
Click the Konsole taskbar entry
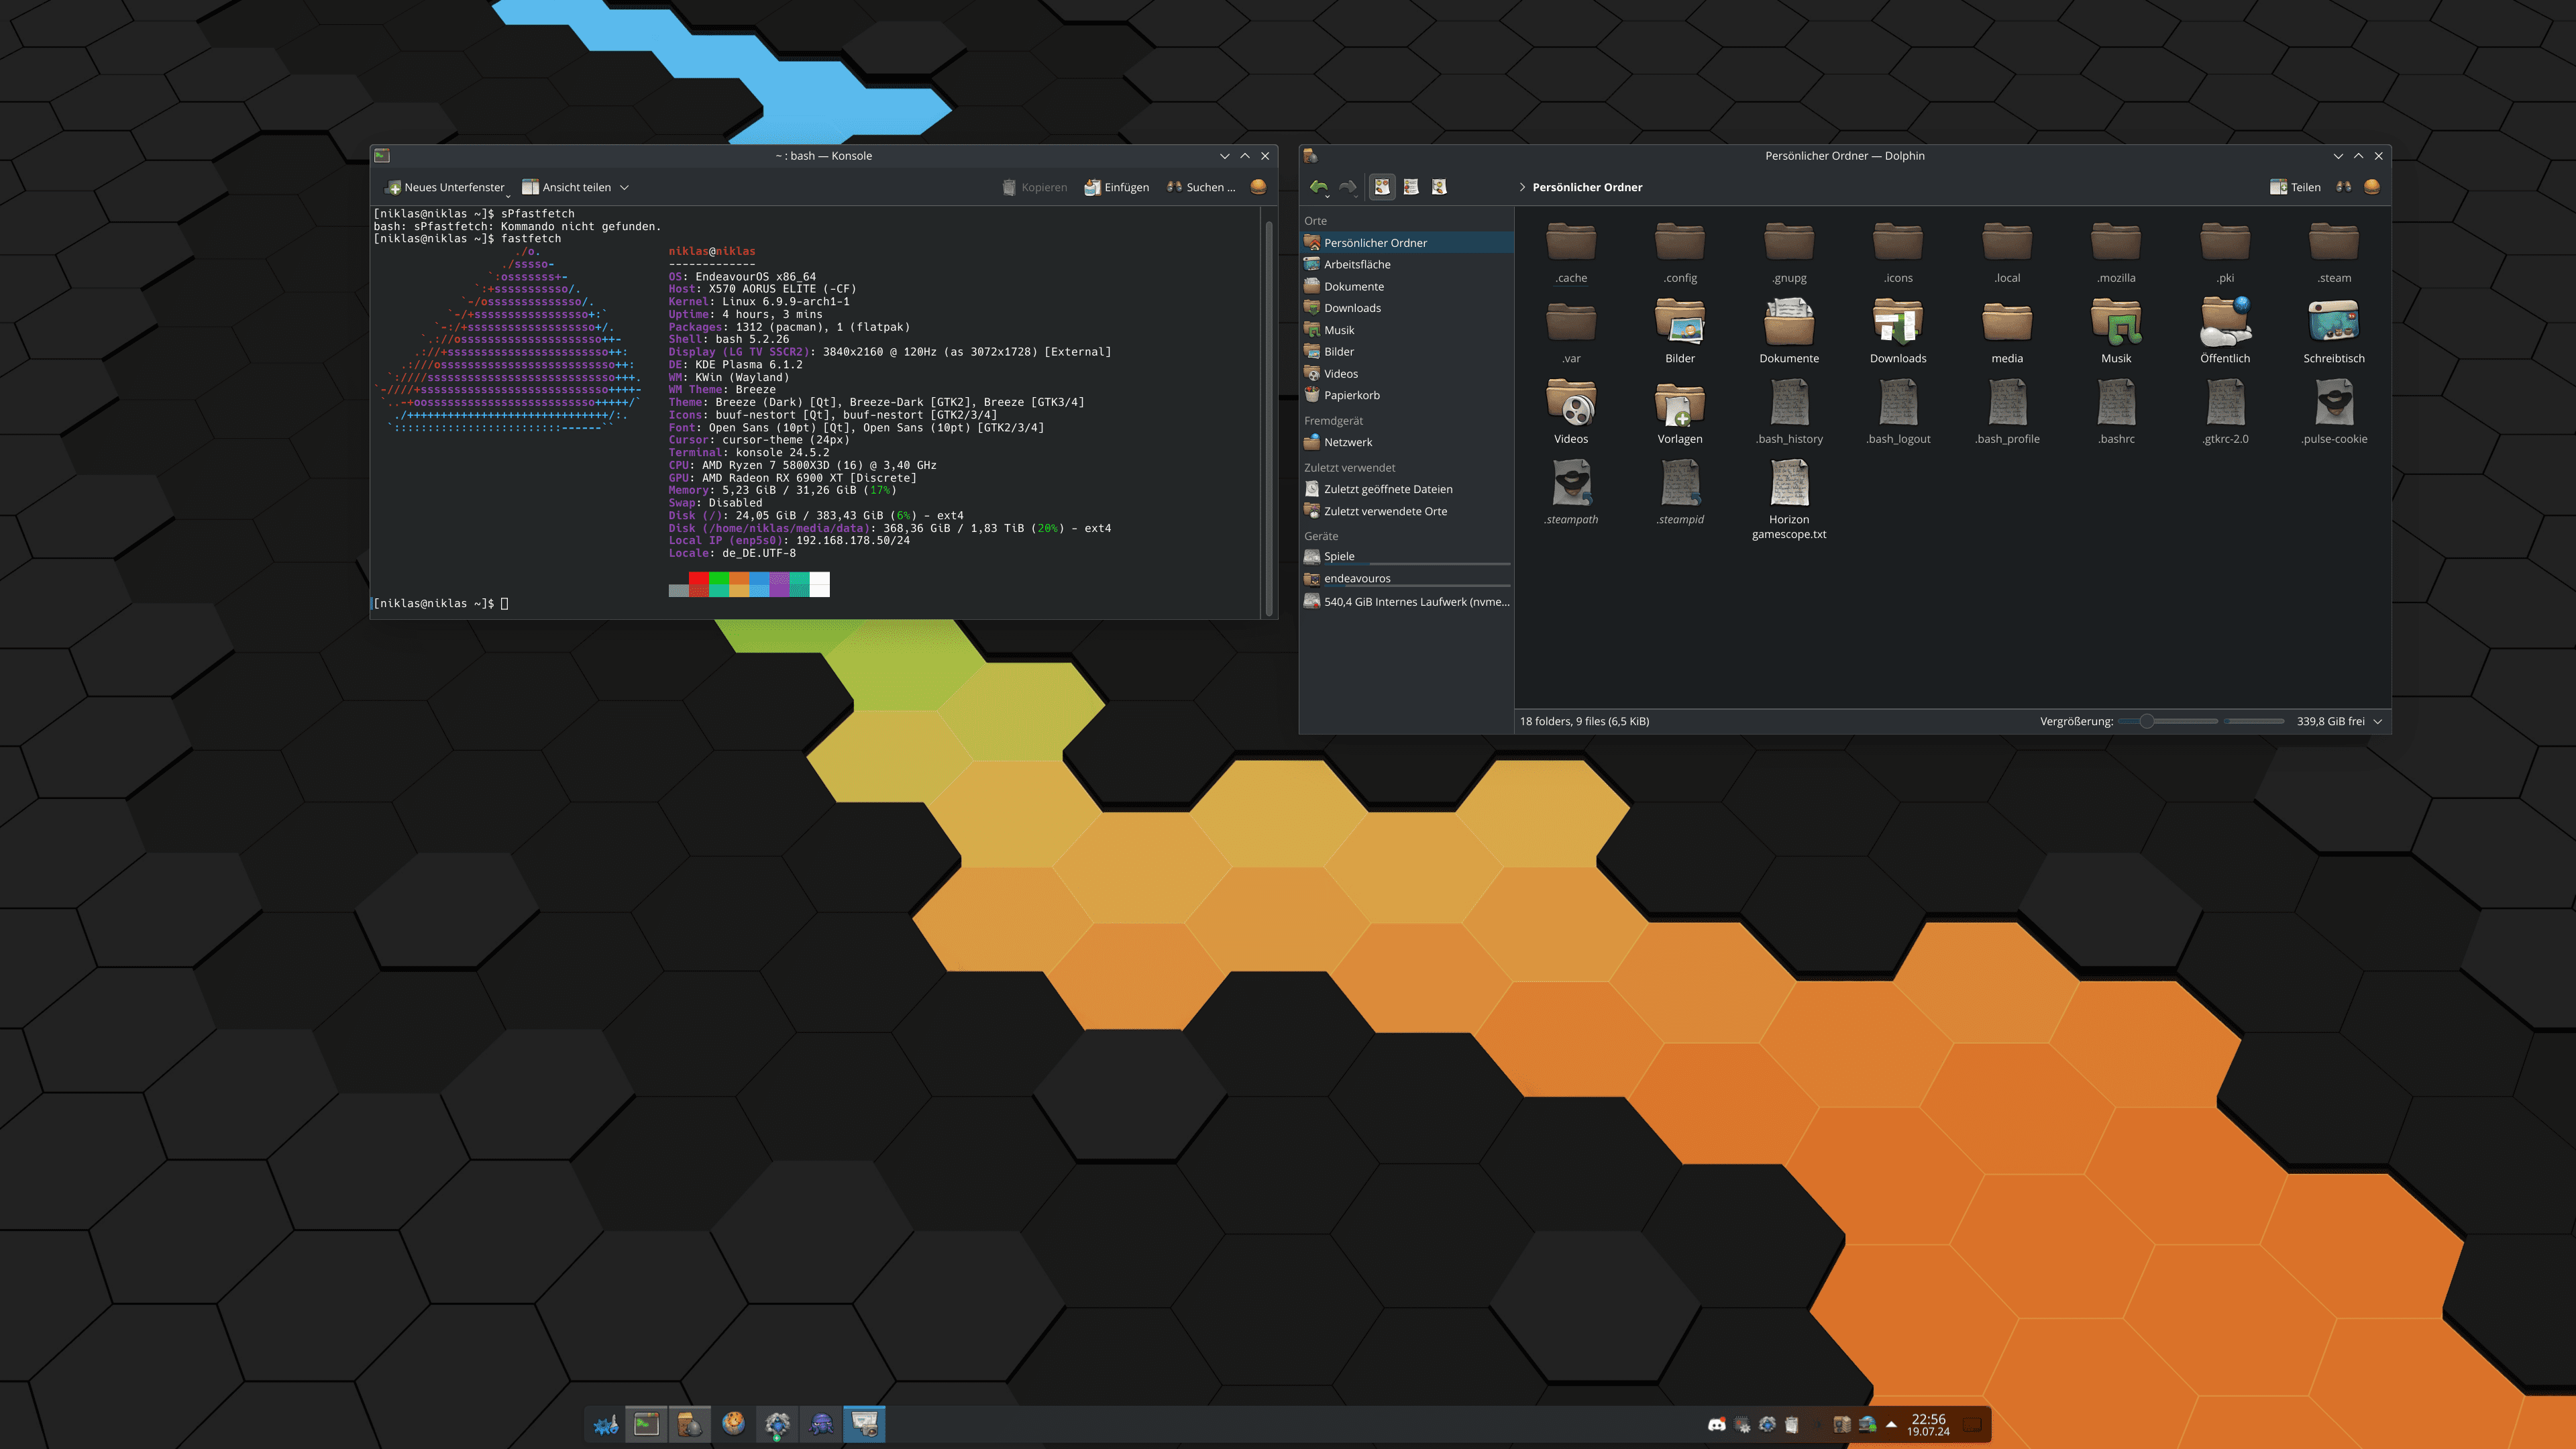click(x=647, y=1424)
